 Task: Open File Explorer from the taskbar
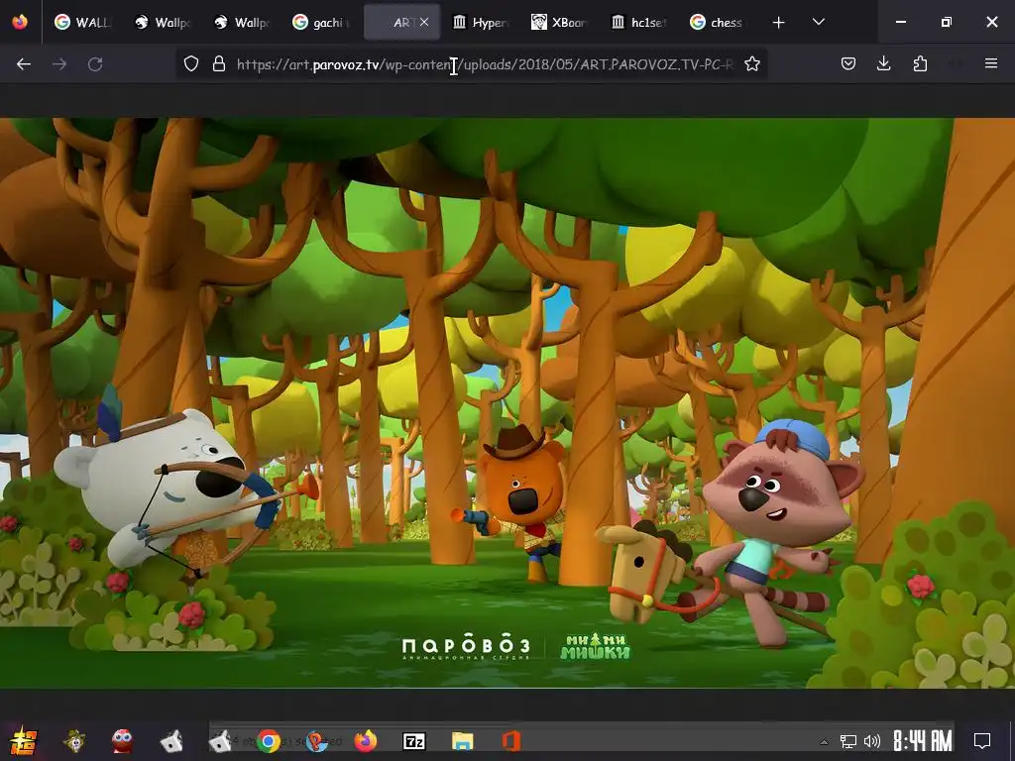(462, 741)
